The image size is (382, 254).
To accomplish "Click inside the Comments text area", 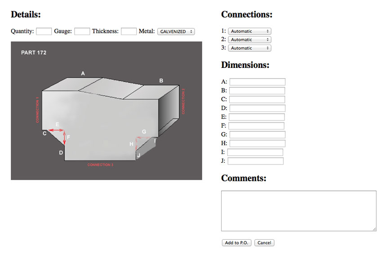I will [298, 211].
